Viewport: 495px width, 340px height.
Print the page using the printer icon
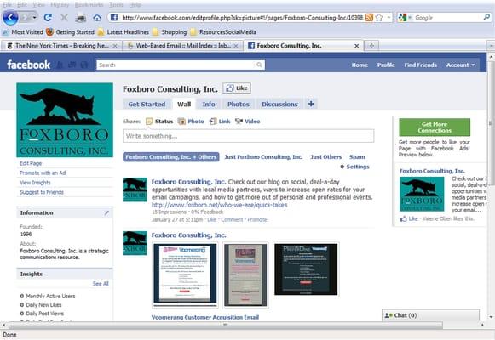pyautogui.click(x=81, y=18)
